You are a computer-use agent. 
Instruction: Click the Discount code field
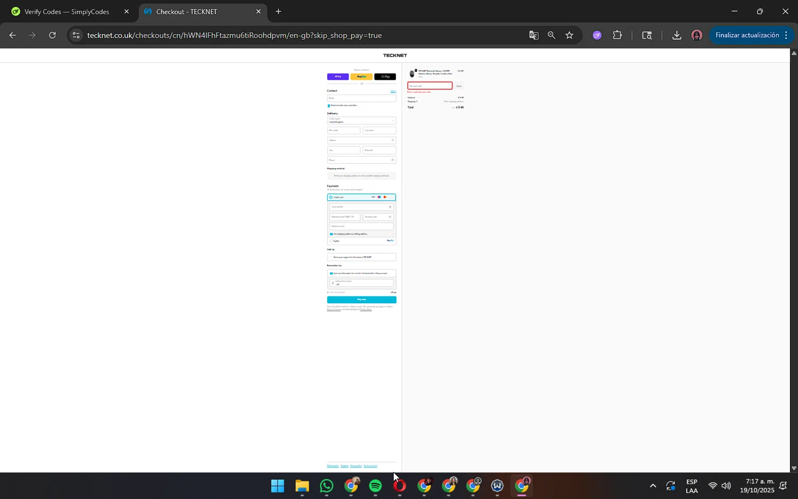click(x=430, y=86)
